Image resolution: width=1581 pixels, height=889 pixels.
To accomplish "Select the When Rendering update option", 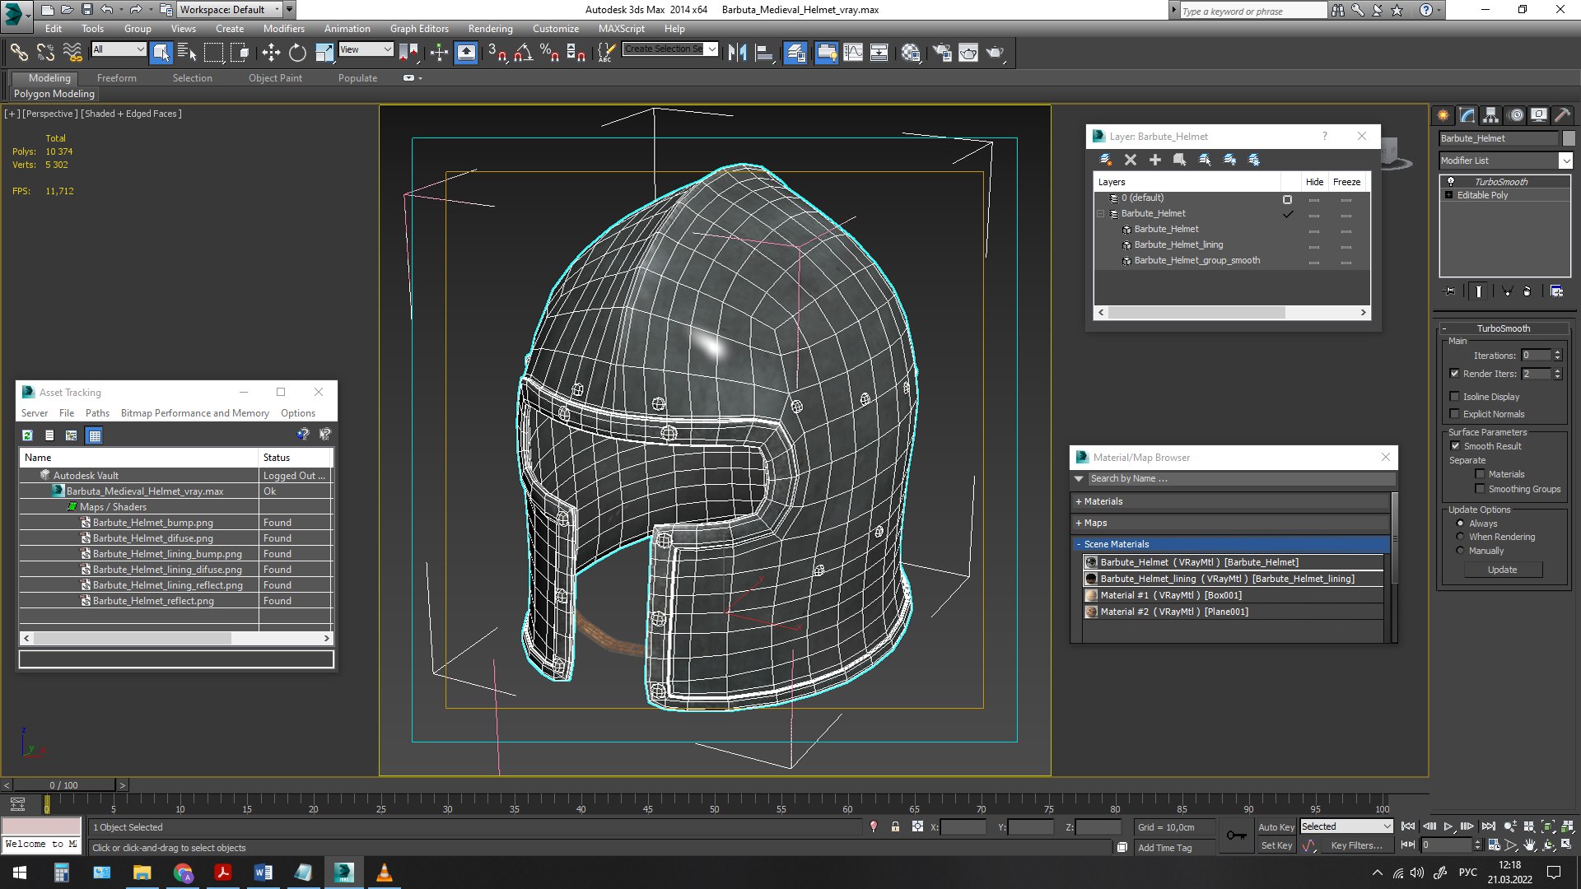I will 1460,537.
